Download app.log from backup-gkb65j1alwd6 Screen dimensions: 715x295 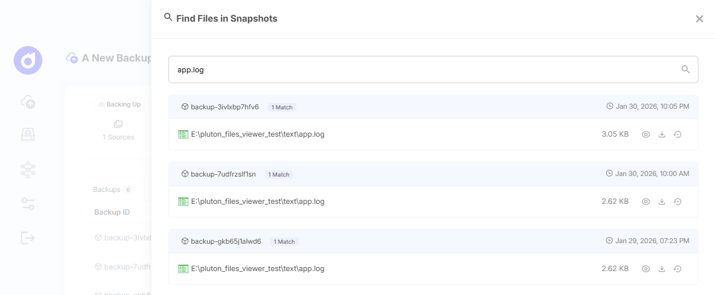click(662, 269)
